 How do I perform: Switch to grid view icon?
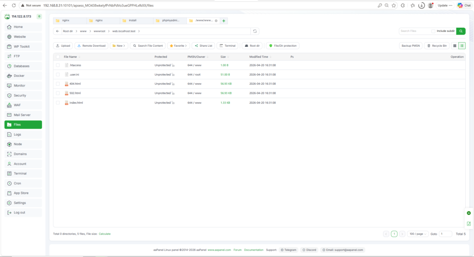pyautogui.click(x=455, y=46)
